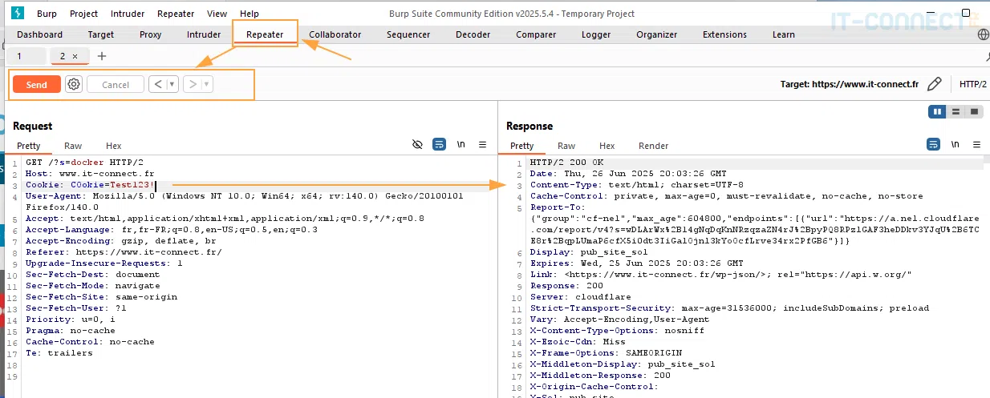
Task: Expand the forward history dropdown arrow
Action: coord(206,84)
